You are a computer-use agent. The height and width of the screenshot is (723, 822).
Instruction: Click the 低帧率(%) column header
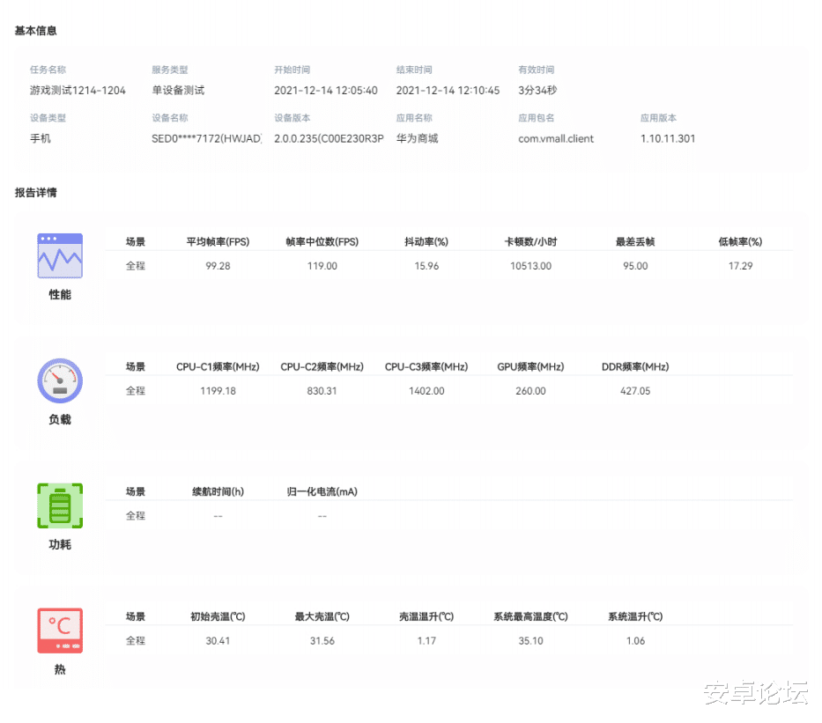pyautogui.click(x=740, y=241)
